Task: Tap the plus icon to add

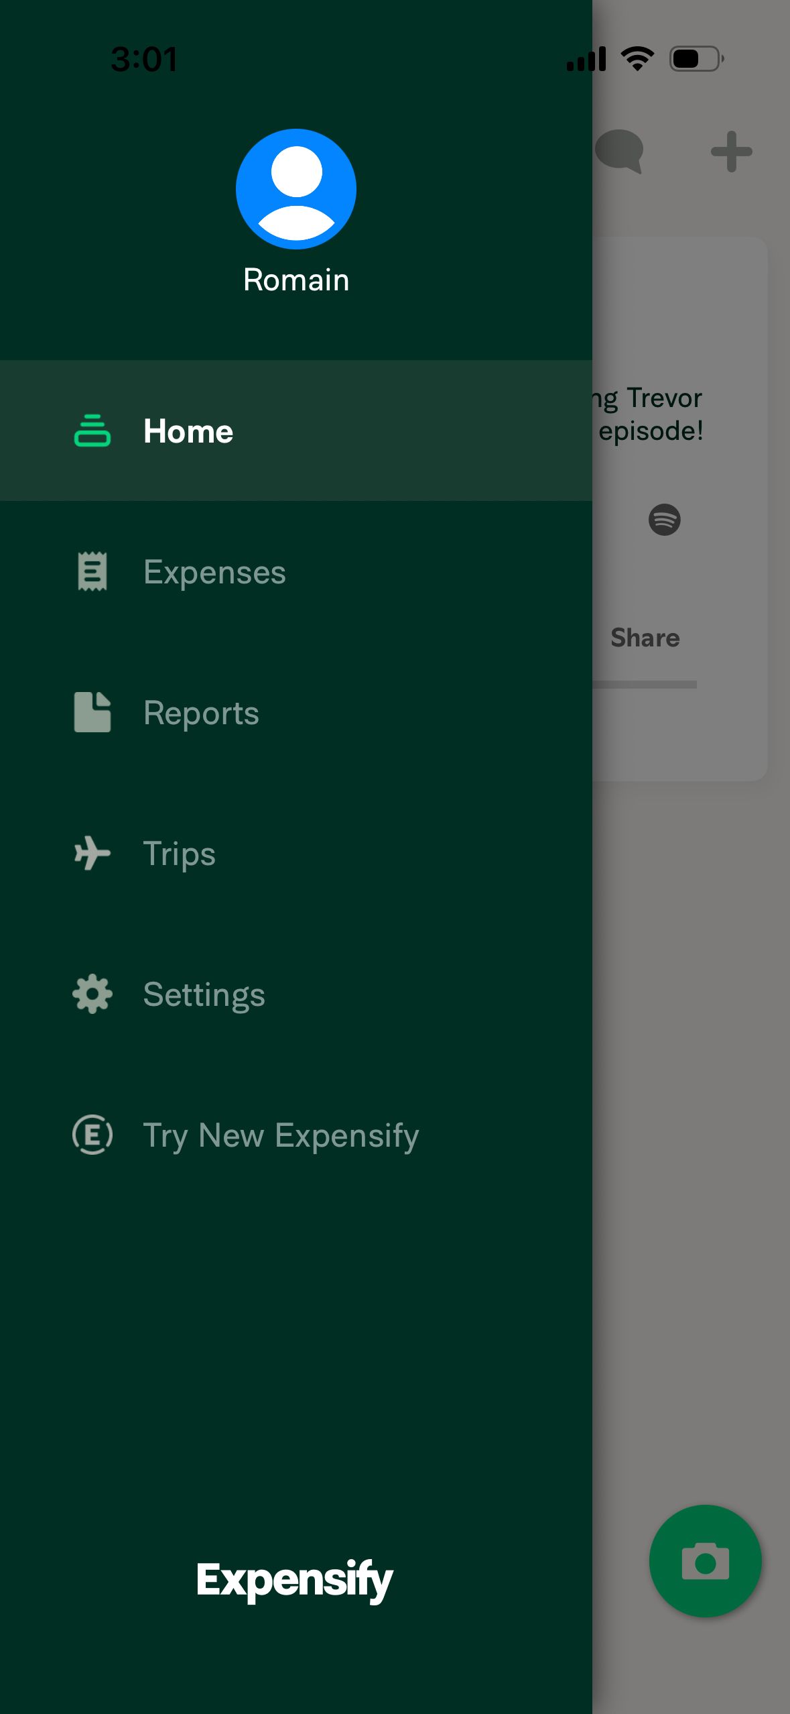Action: pos(732,152)
